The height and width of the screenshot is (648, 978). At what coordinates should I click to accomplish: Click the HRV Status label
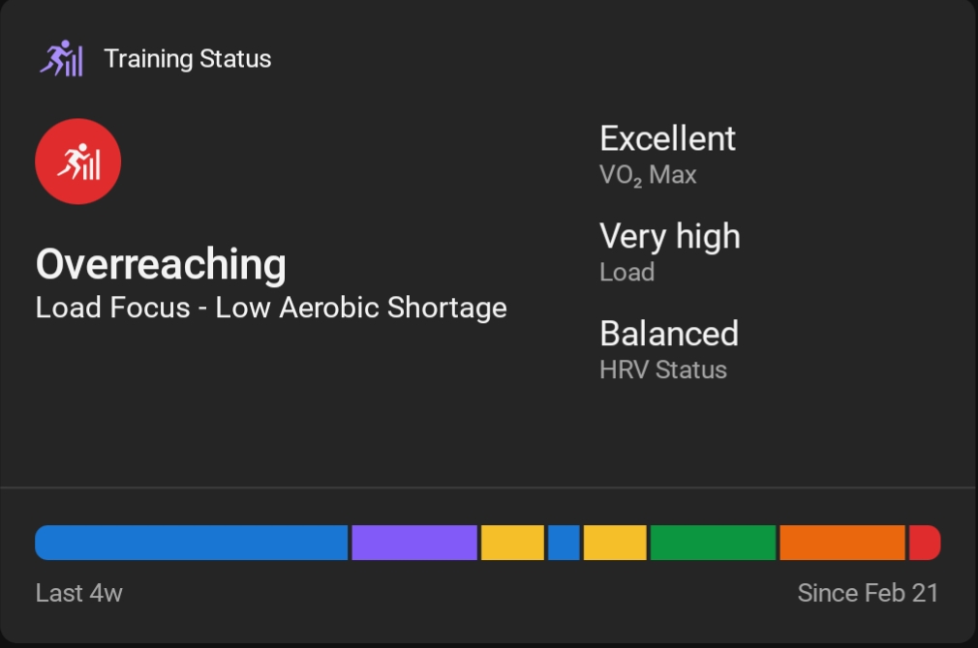[x=662, y=369]
